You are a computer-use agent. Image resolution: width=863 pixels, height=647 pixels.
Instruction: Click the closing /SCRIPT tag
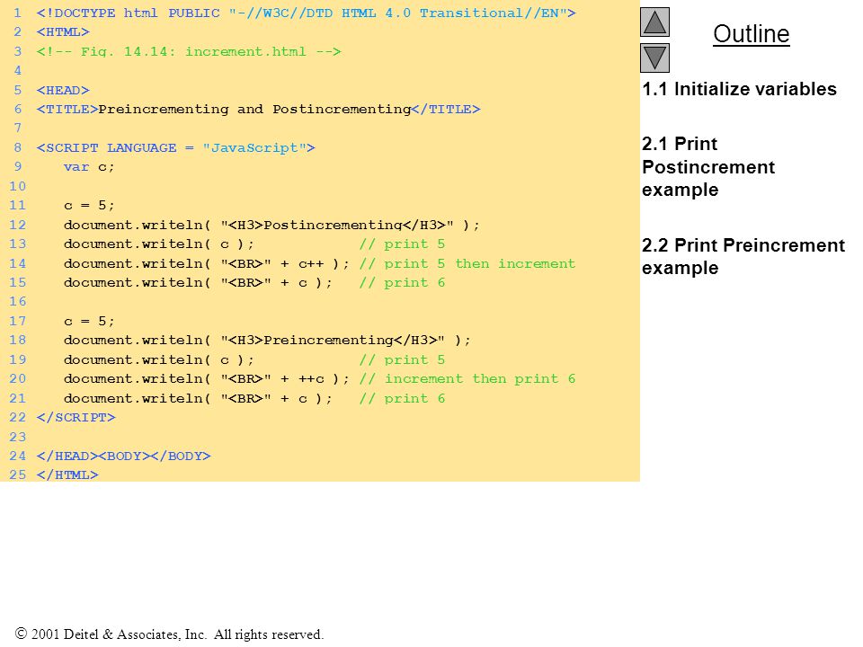point(76,417)
